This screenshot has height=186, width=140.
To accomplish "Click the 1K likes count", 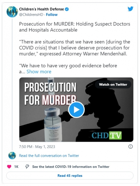I will pos(16,167).
